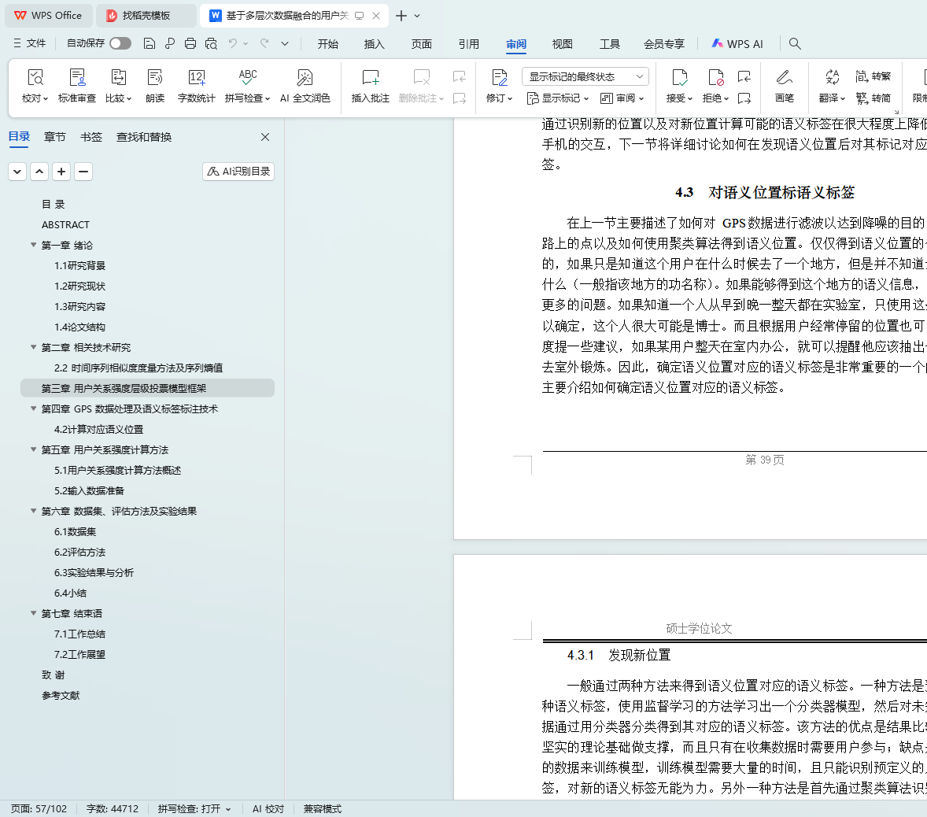The height and width of the screenshot is (817, 927).
Task: Click the AI识别目录 button
Action: pyautogui.click(x=238, y=172)
